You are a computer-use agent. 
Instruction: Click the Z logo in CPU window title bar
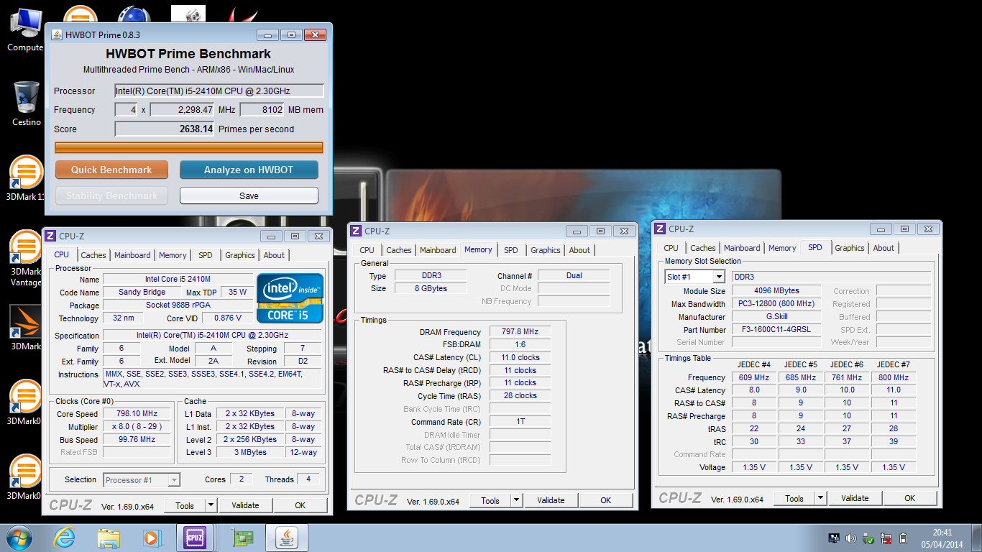(50, 236)
